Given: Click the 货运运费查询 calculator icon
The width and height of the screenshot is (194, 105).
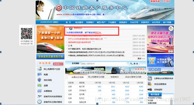Looking at the screenshot, I should 150,84.
